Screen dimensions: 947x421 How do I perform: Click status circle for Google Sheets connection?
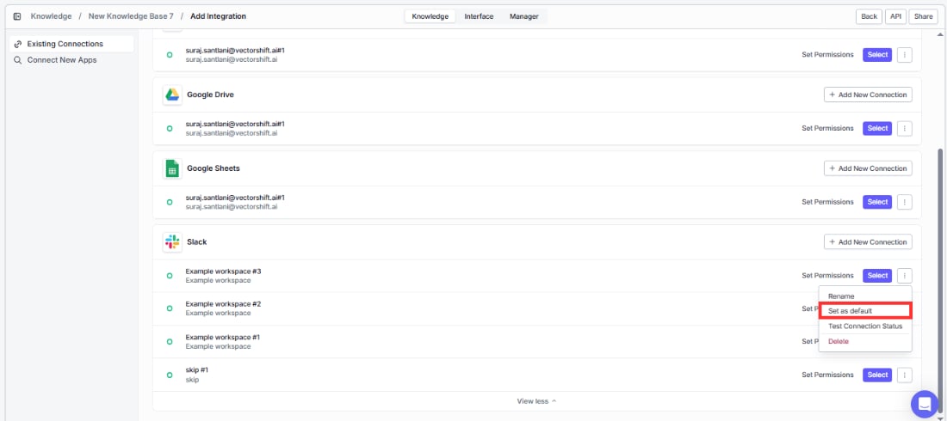pos(170,202)
